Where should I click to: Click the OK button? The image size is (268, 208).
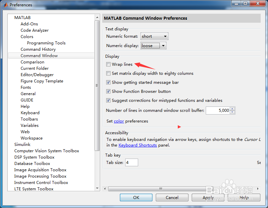[x=136, y=198]
